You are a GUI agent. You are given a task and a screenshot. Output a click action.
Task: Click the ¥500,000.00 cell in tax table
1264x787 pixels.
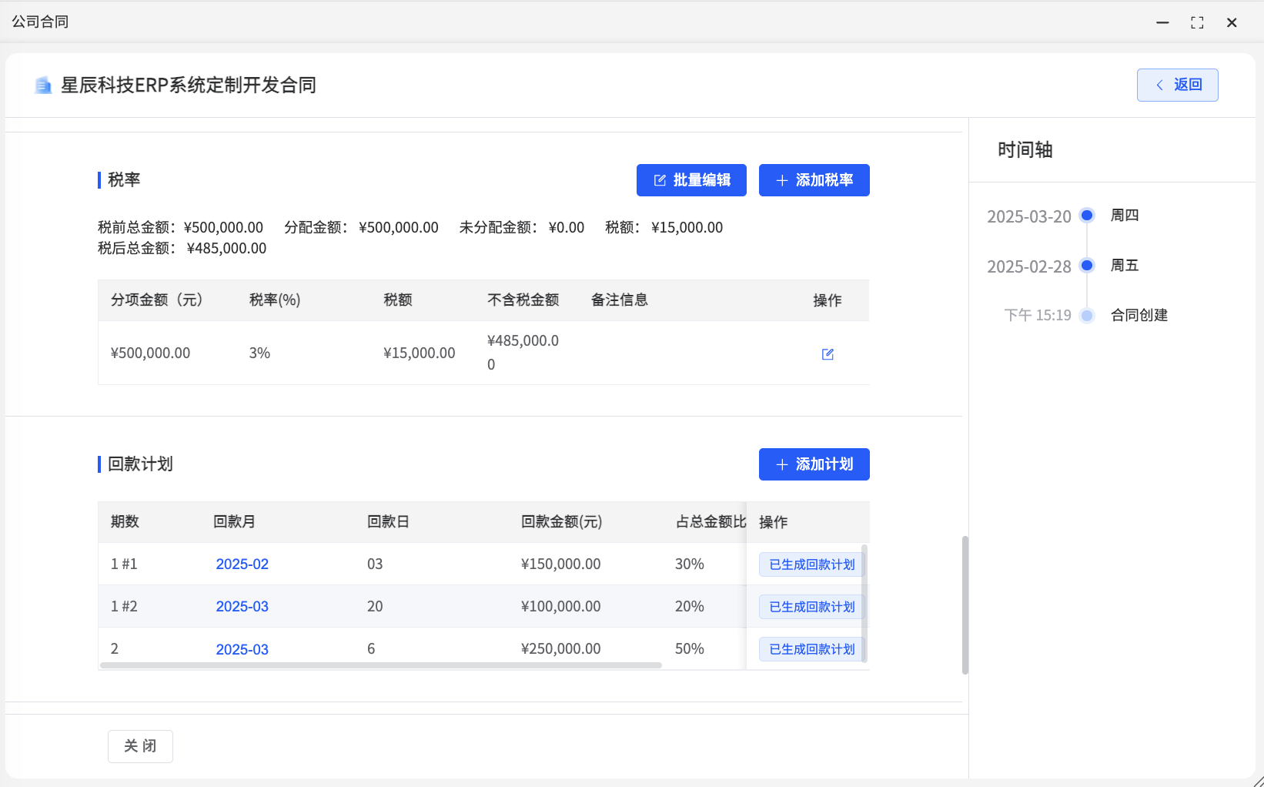coord(151,353)
